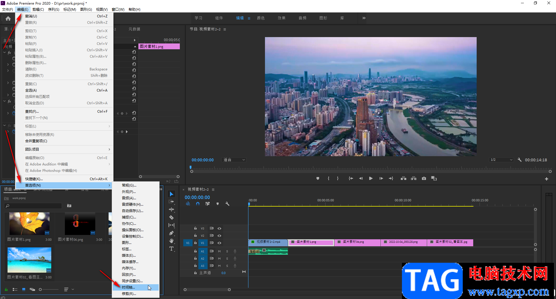Click the Export Frame camera icon
556x299 pixels.
click(x=424, y=178)
